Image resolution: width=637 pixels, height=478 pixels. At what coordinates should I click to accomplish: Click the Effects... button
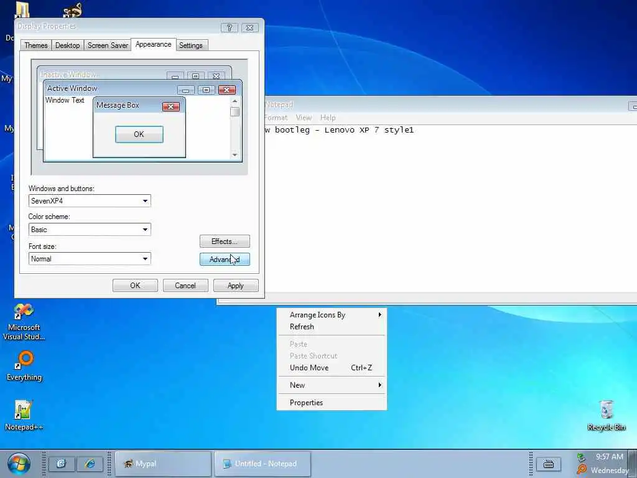point(225,241)
